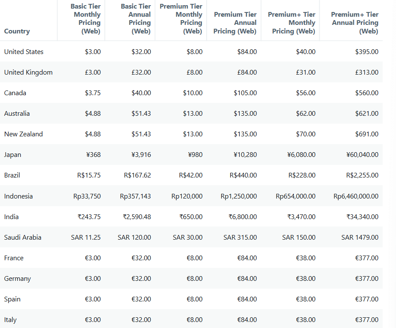Select United Kingdom's £31.00 Premium+ monthly price
The width and height of the screenshot is (396, 328).
[x=305, y=72]
